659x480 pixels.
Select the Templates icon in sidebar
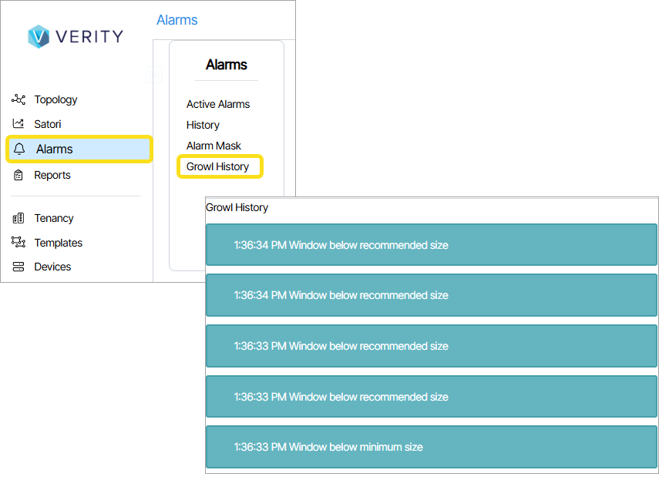tap(18, 243)
